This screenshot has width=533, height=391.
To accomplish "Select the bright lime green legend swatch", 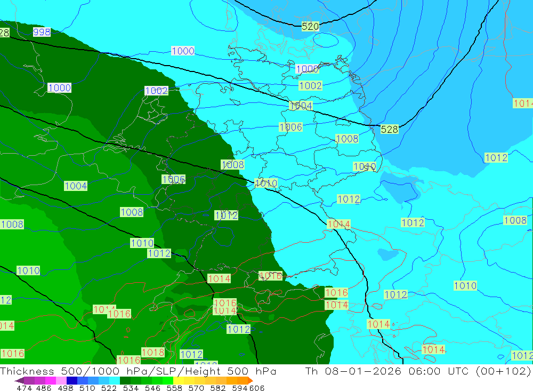I will pos(168,380).
